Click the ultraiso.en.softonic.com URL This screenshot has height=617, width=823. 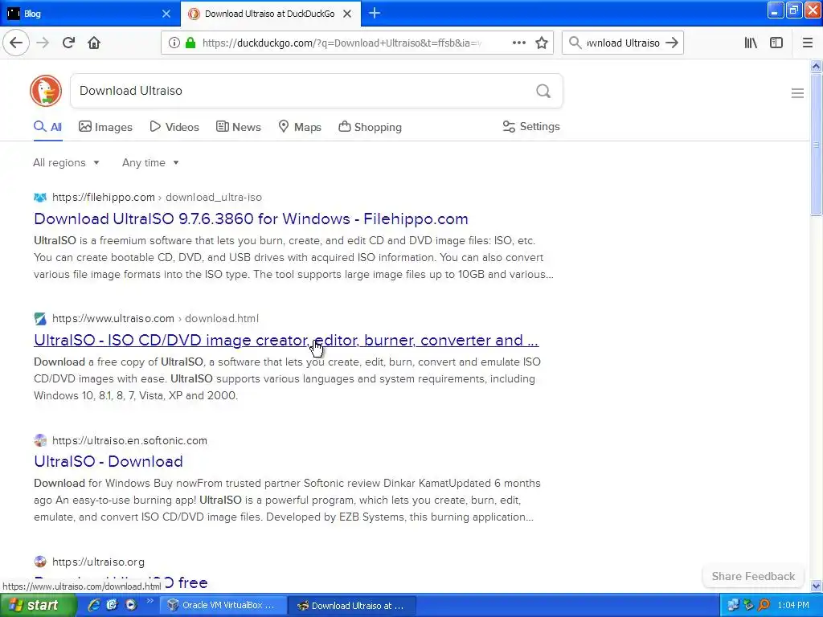pyautogui.click(x=129, y=441)
